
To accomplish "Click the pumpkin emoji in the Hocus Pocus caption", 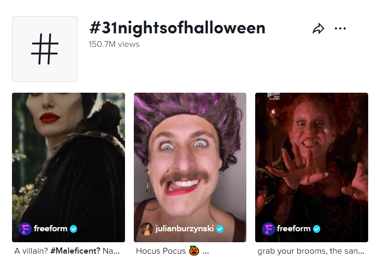I will click(194, 251).
